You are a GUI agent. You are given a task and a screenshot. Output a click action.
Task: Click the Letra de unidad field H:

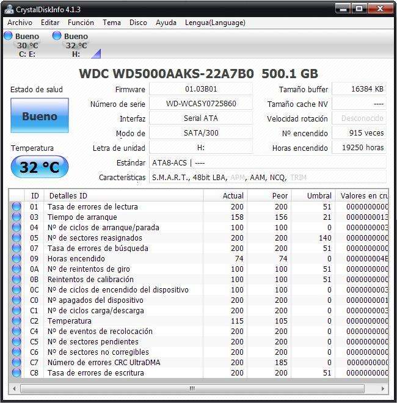201,148
